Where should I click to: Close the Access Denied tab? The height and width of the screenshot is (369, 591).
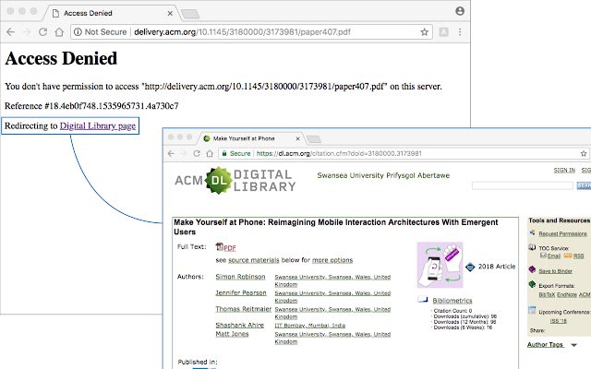click(x=170, y=13)
